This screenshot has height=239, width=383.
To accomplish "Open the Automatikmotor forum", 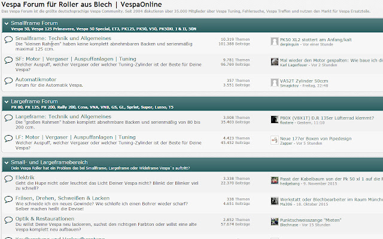I will coord(36,79).
